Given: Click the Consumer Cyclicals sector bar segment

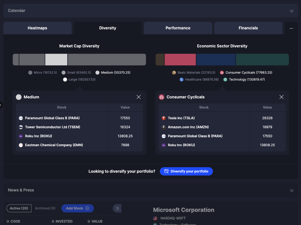Looking at the screenshot, I should pos(180,59).
